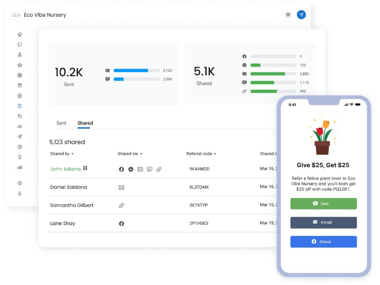
Task: Click the star icon in the sidebar
Action: click(x=19, y=65)
